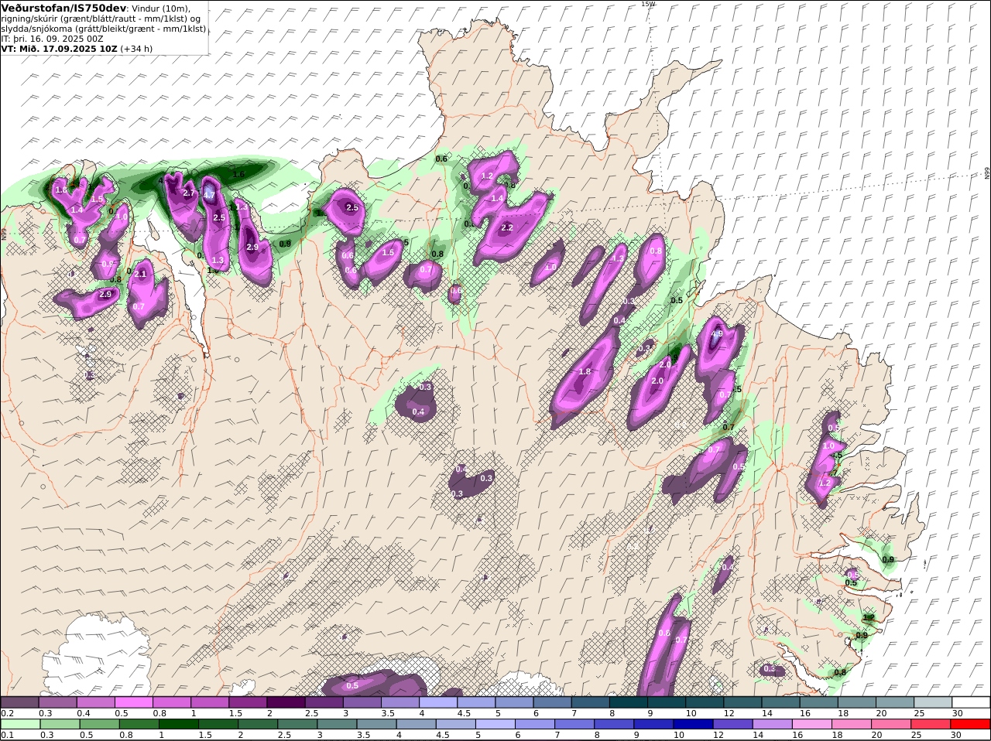Click the Veðurstofan/IS750dev title text
Viewport: 991px width, 741px height.
point(63,8)
